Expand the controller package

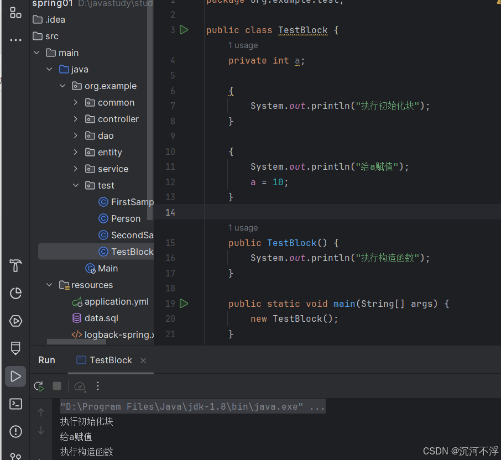pos(75,119)
